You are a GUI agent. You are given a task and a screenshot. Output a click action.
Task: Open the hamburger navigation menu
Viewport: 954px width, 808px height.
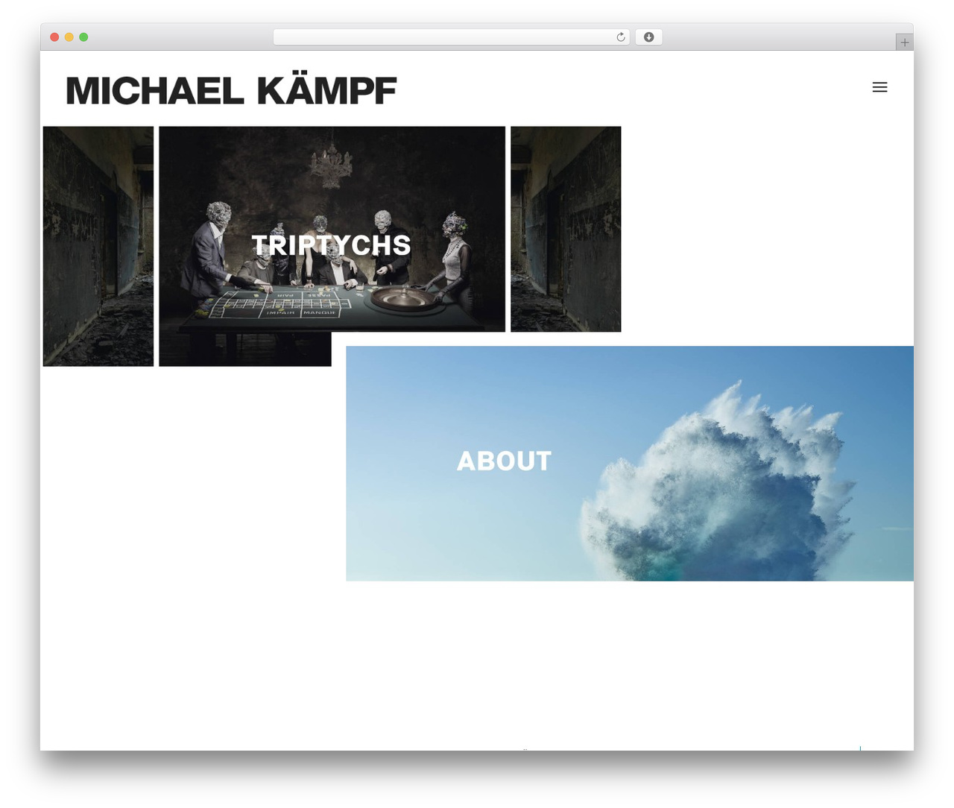click(879, 87)
